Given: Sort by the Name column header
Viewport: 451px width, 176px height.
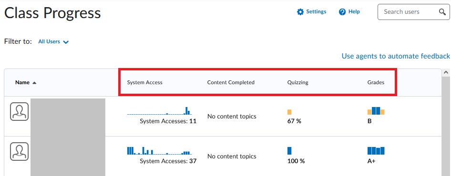Looking at the screenshot, I should pyautogui.click(x=22, y=82).
